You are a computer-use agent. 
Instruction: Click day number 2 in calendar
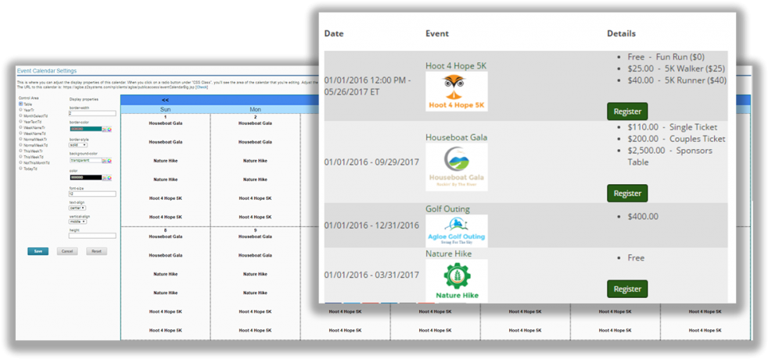coord(255,117)
